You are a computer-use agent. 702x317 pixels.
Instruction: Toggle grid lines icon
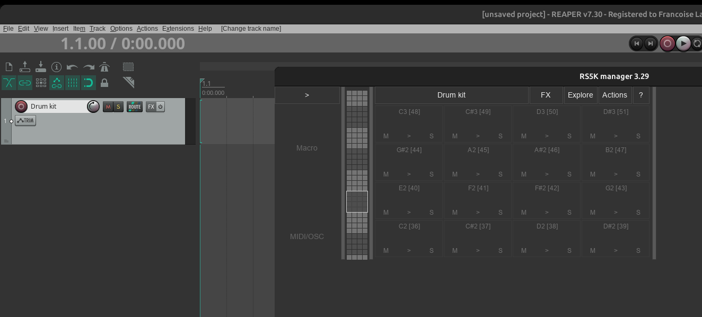click(73, 83)
